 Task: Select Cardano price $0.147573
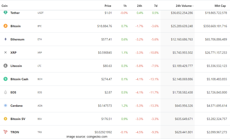tap(105, 106)
